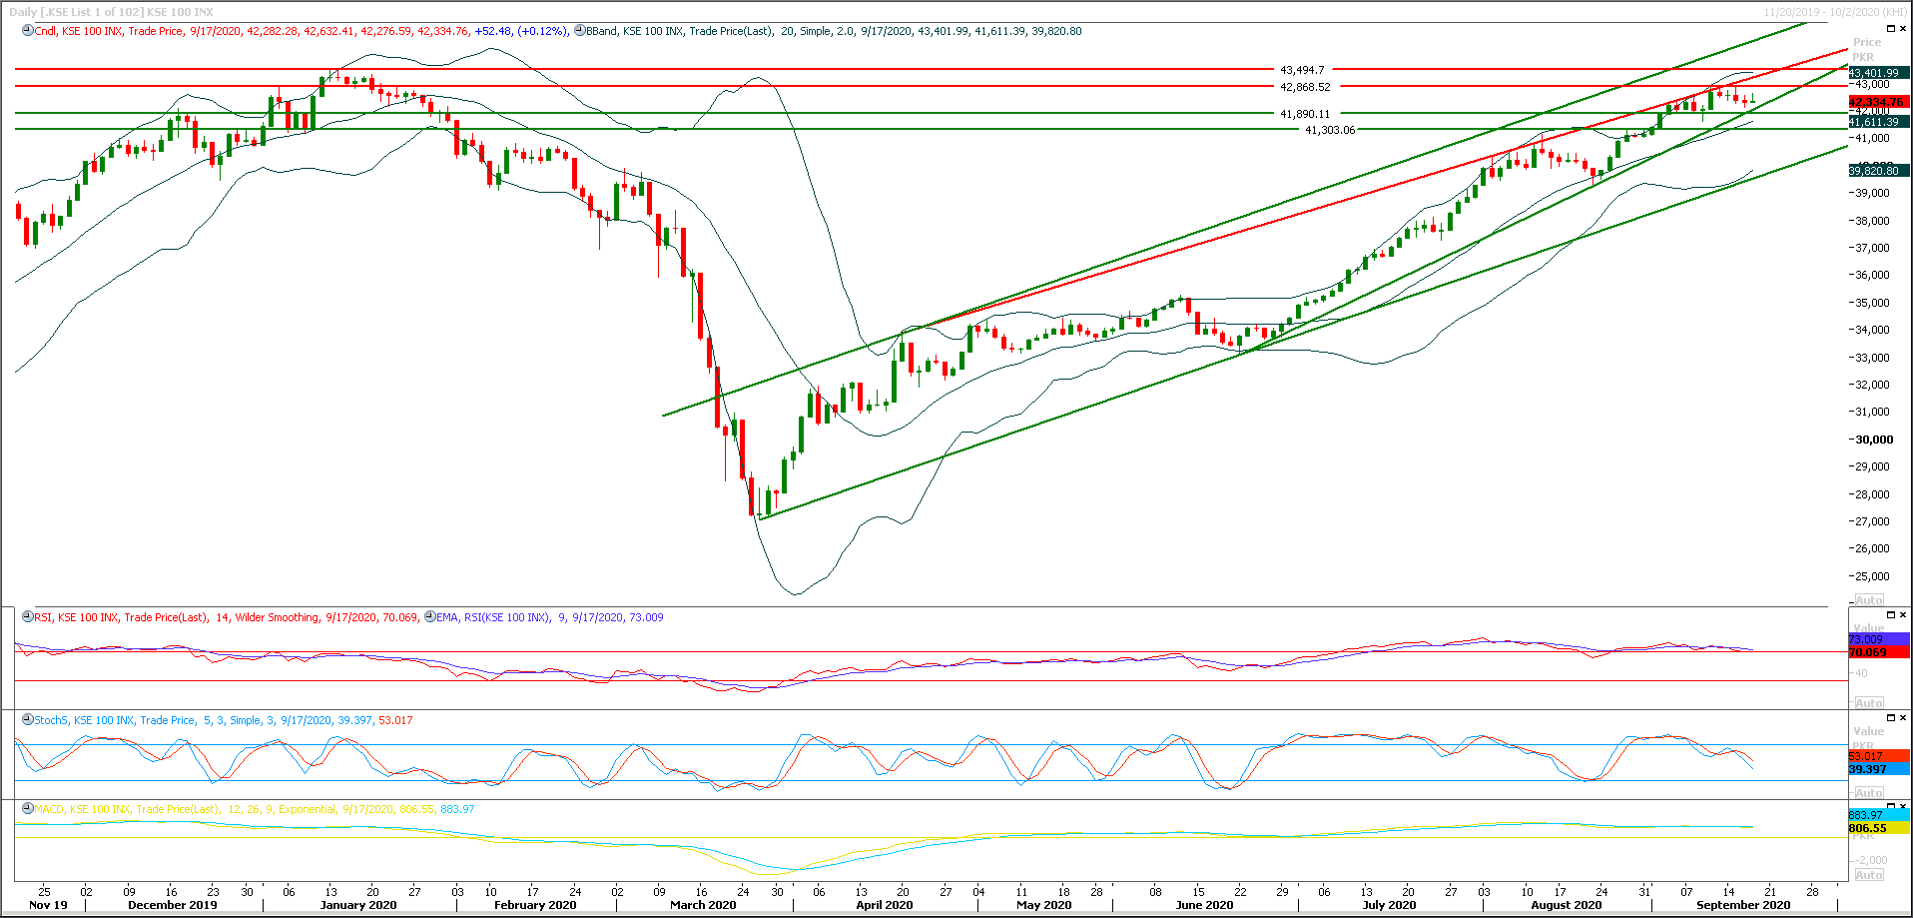Click the 42,868.52 horizontal line label

tap(1305, 87)
